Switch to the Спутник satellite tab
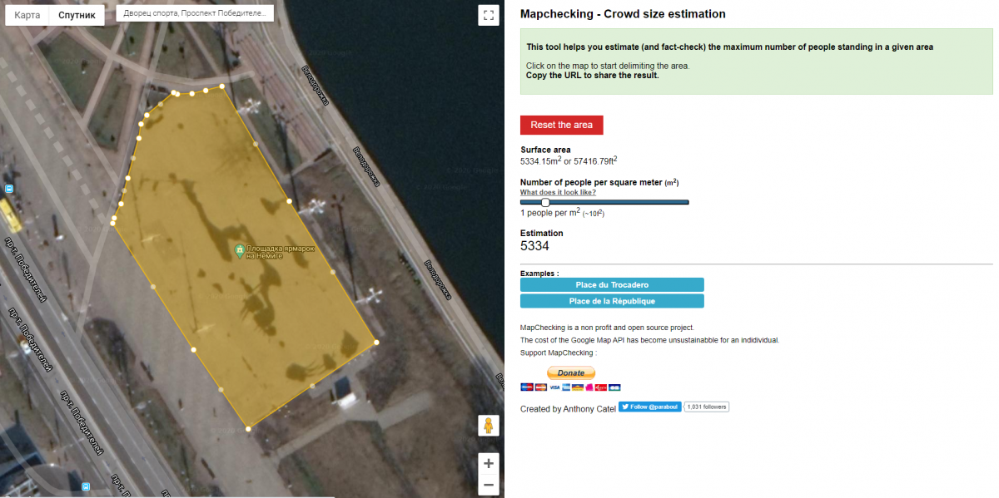The height and width of the screenshot is (498, 999). (77, 15)
